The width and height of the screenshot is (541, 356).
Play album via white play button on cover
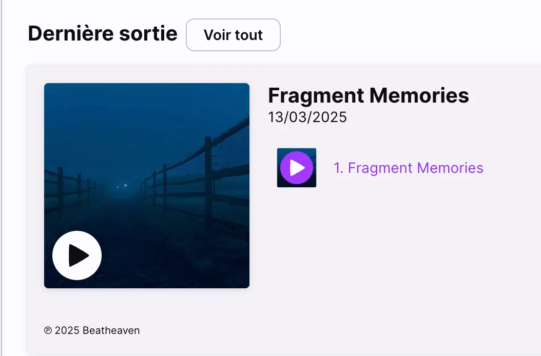(77, 255)
